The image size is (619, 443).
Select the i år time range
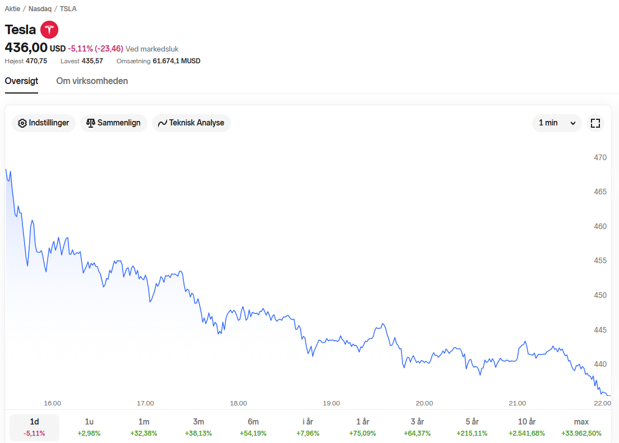[x=308, y=427]
